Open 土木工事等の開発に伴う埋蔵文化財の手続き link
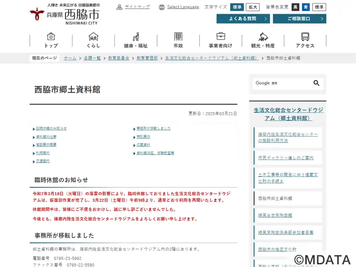 click(x=287, y=178)
